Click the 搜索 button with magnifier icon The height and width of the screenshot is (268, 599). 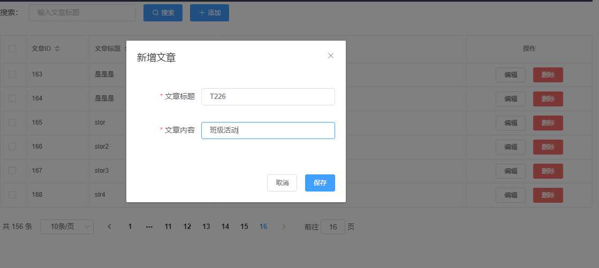[x=163, y=13]
